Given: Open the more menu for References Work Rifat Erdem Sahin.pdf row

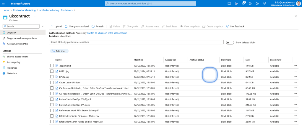Looking at the screenshot, I should (295, 110).
